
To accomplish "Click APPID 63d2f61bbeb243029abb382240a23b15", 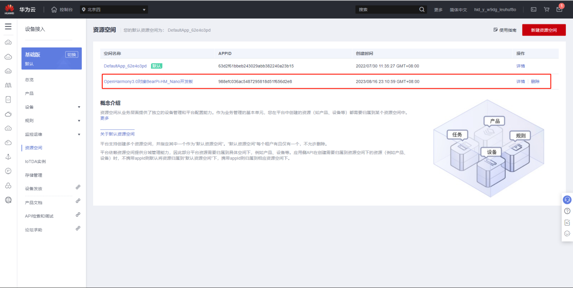I will [256, 66].
